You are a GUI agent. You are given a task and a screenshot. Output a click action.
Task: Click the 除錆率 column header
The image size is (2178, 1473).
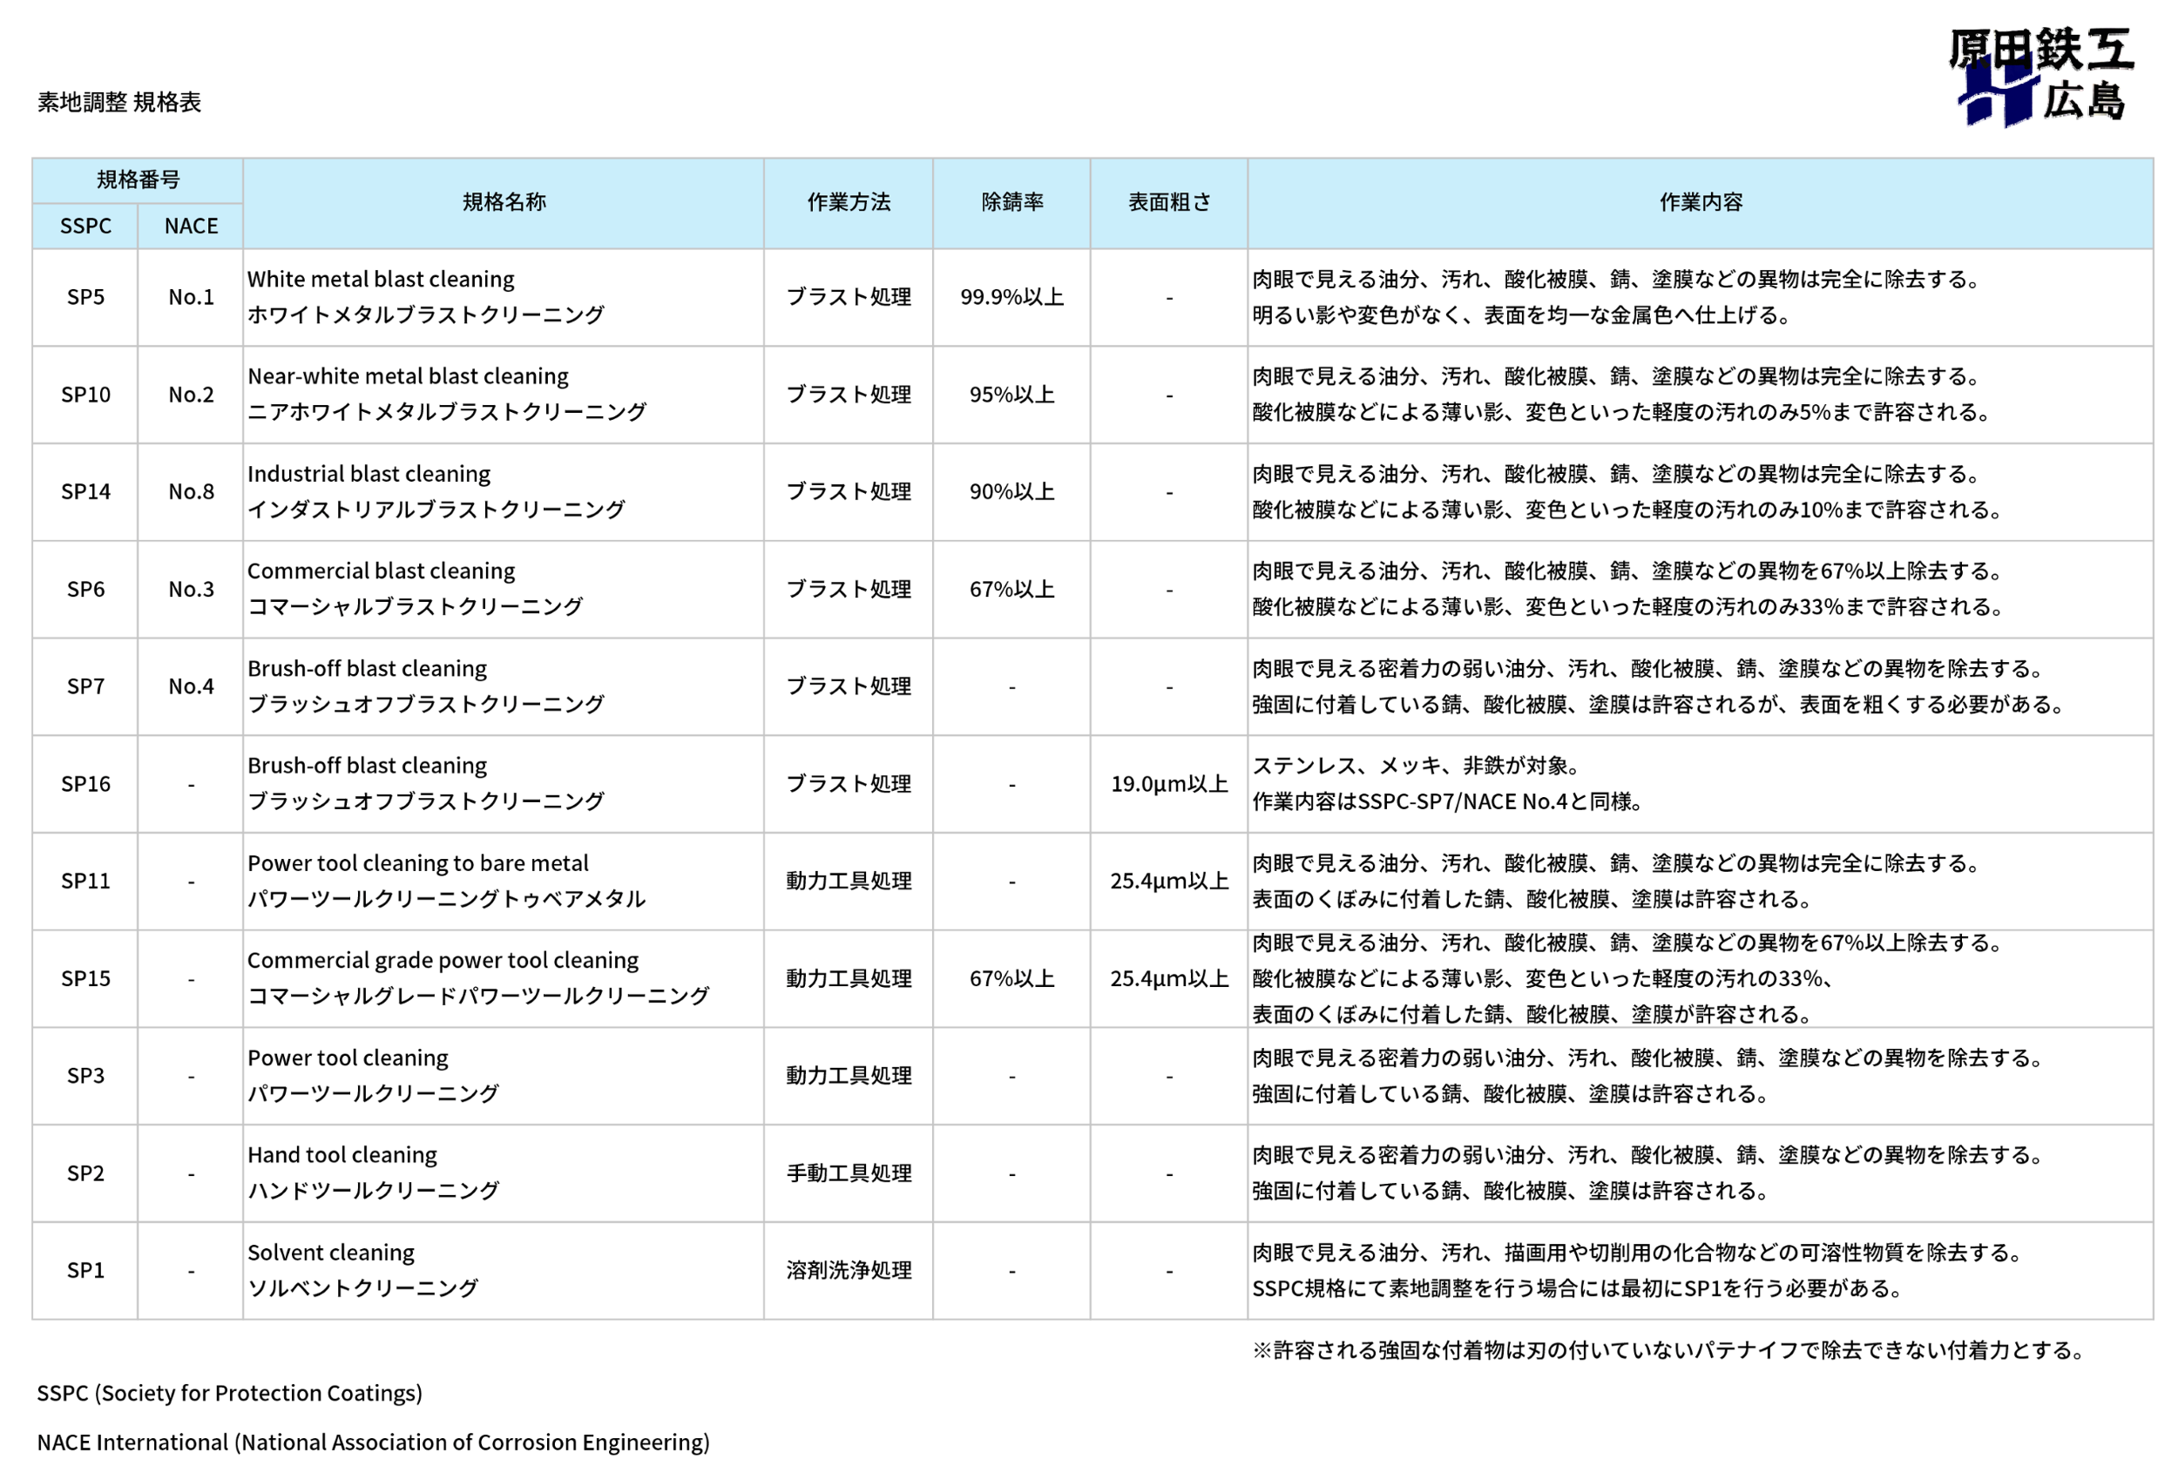point(1011,201)
